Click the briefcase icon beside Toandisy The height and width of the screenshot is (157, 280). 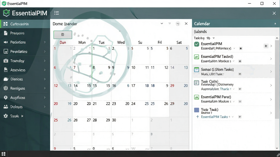tap(6, 61)
